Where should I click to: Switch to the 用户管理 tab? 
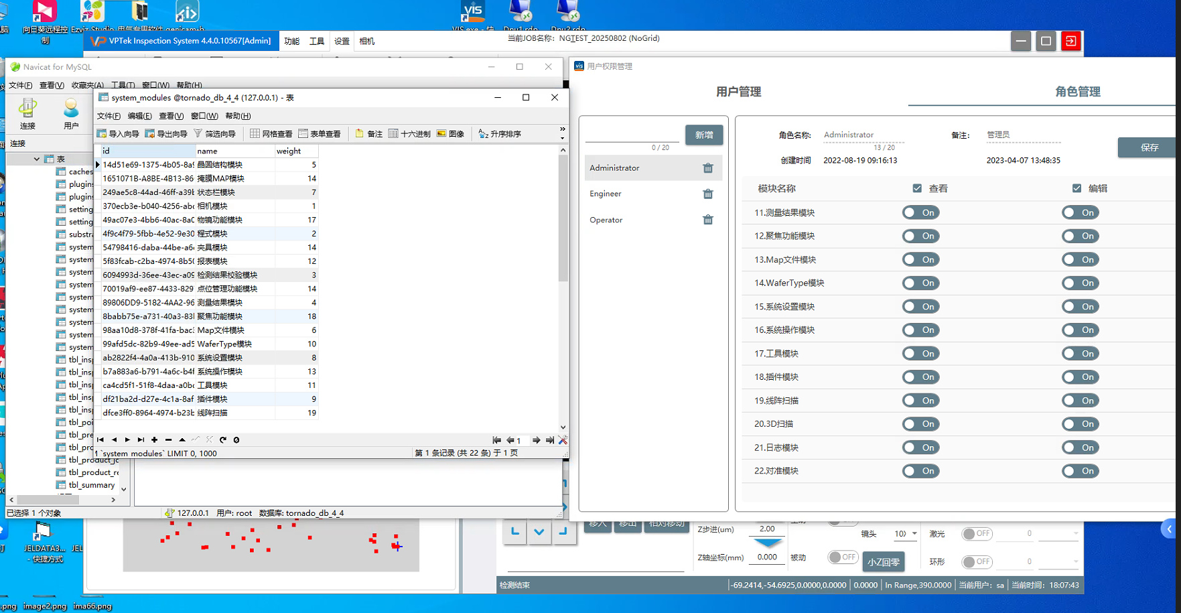pyautogui.click(x=738, y=92)
